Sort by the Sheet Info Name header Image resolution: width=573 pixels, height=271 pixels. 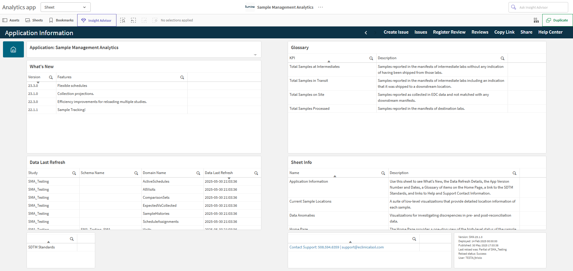(x=294, y=173)
